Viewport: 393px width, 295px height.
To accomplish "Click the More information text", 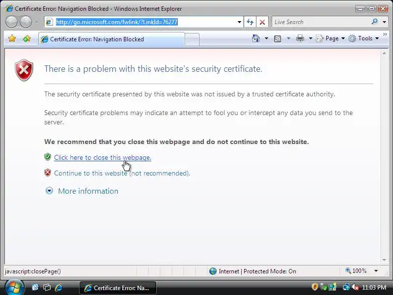I will [x=88, y=191].
